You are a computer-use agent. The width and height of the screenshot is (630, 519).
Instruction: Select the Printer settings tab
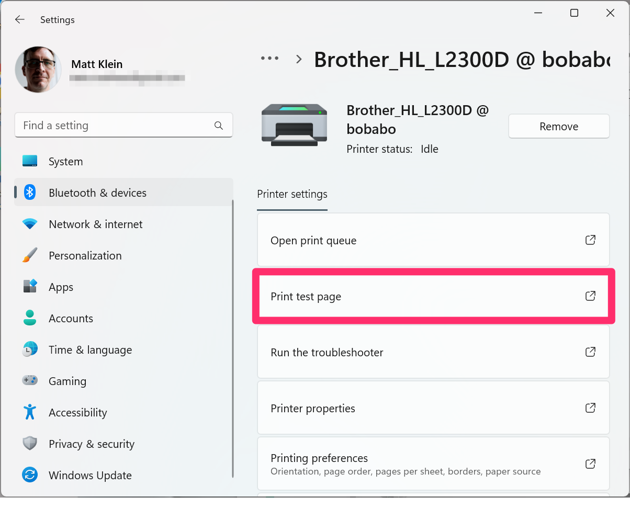(x=292, y=194)
